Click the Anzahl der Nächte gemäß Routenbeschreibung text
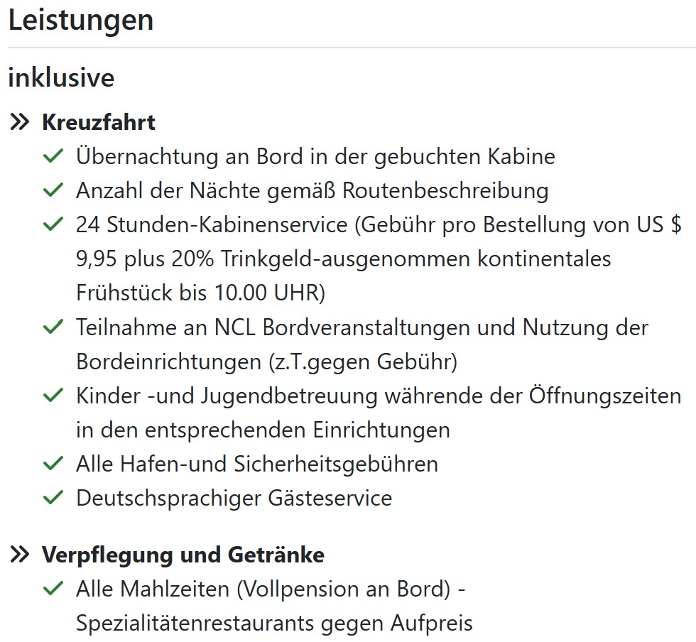The height and width of the screenshot is (642, 696). click(312, 191)
